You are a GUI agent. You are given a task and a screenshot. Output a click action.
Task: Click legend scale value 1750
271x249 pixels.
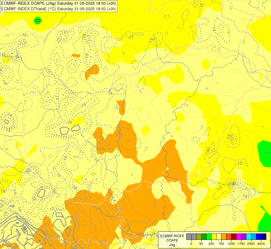tap(241, 244)
